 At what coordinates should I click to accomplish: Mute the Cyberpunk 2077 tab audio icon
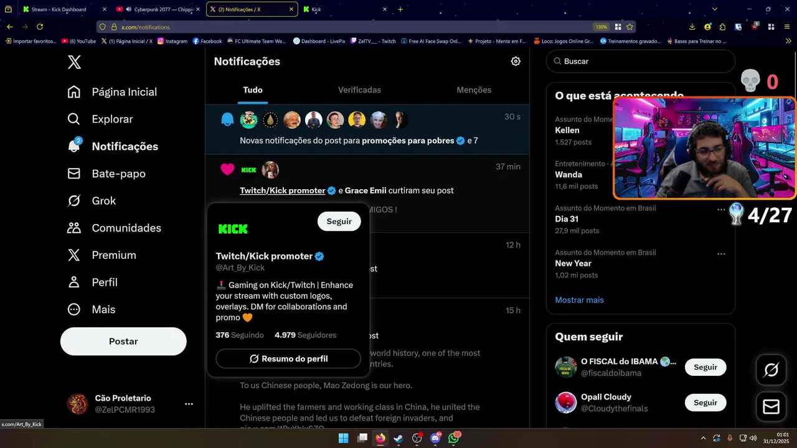[x=128, y=9]
